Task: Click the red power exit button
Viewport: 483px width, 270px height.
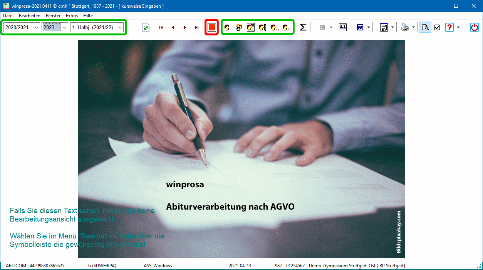Action: (x=475, y=27)
